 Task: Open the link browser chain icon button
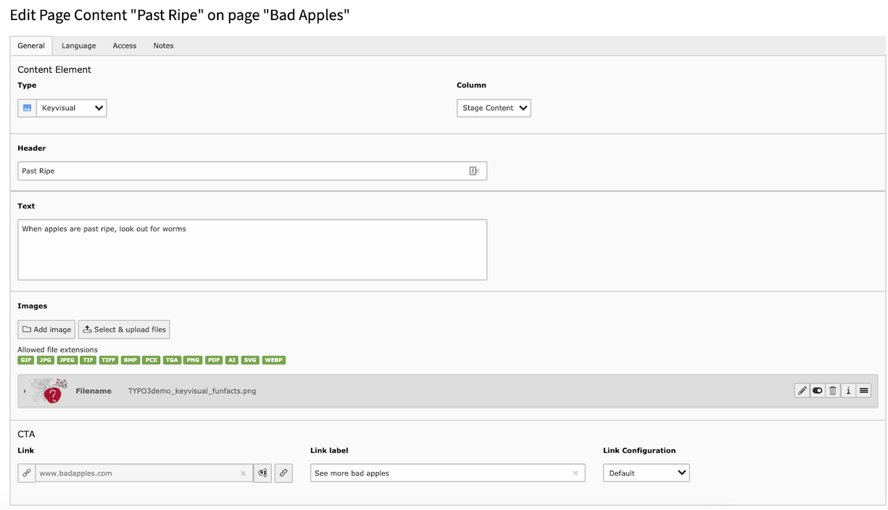pyautogui.click(x=283, y=473)
